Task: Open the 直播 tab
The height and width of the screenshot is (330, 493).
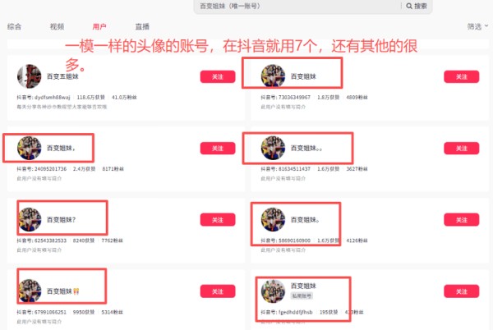Action: 142,27
